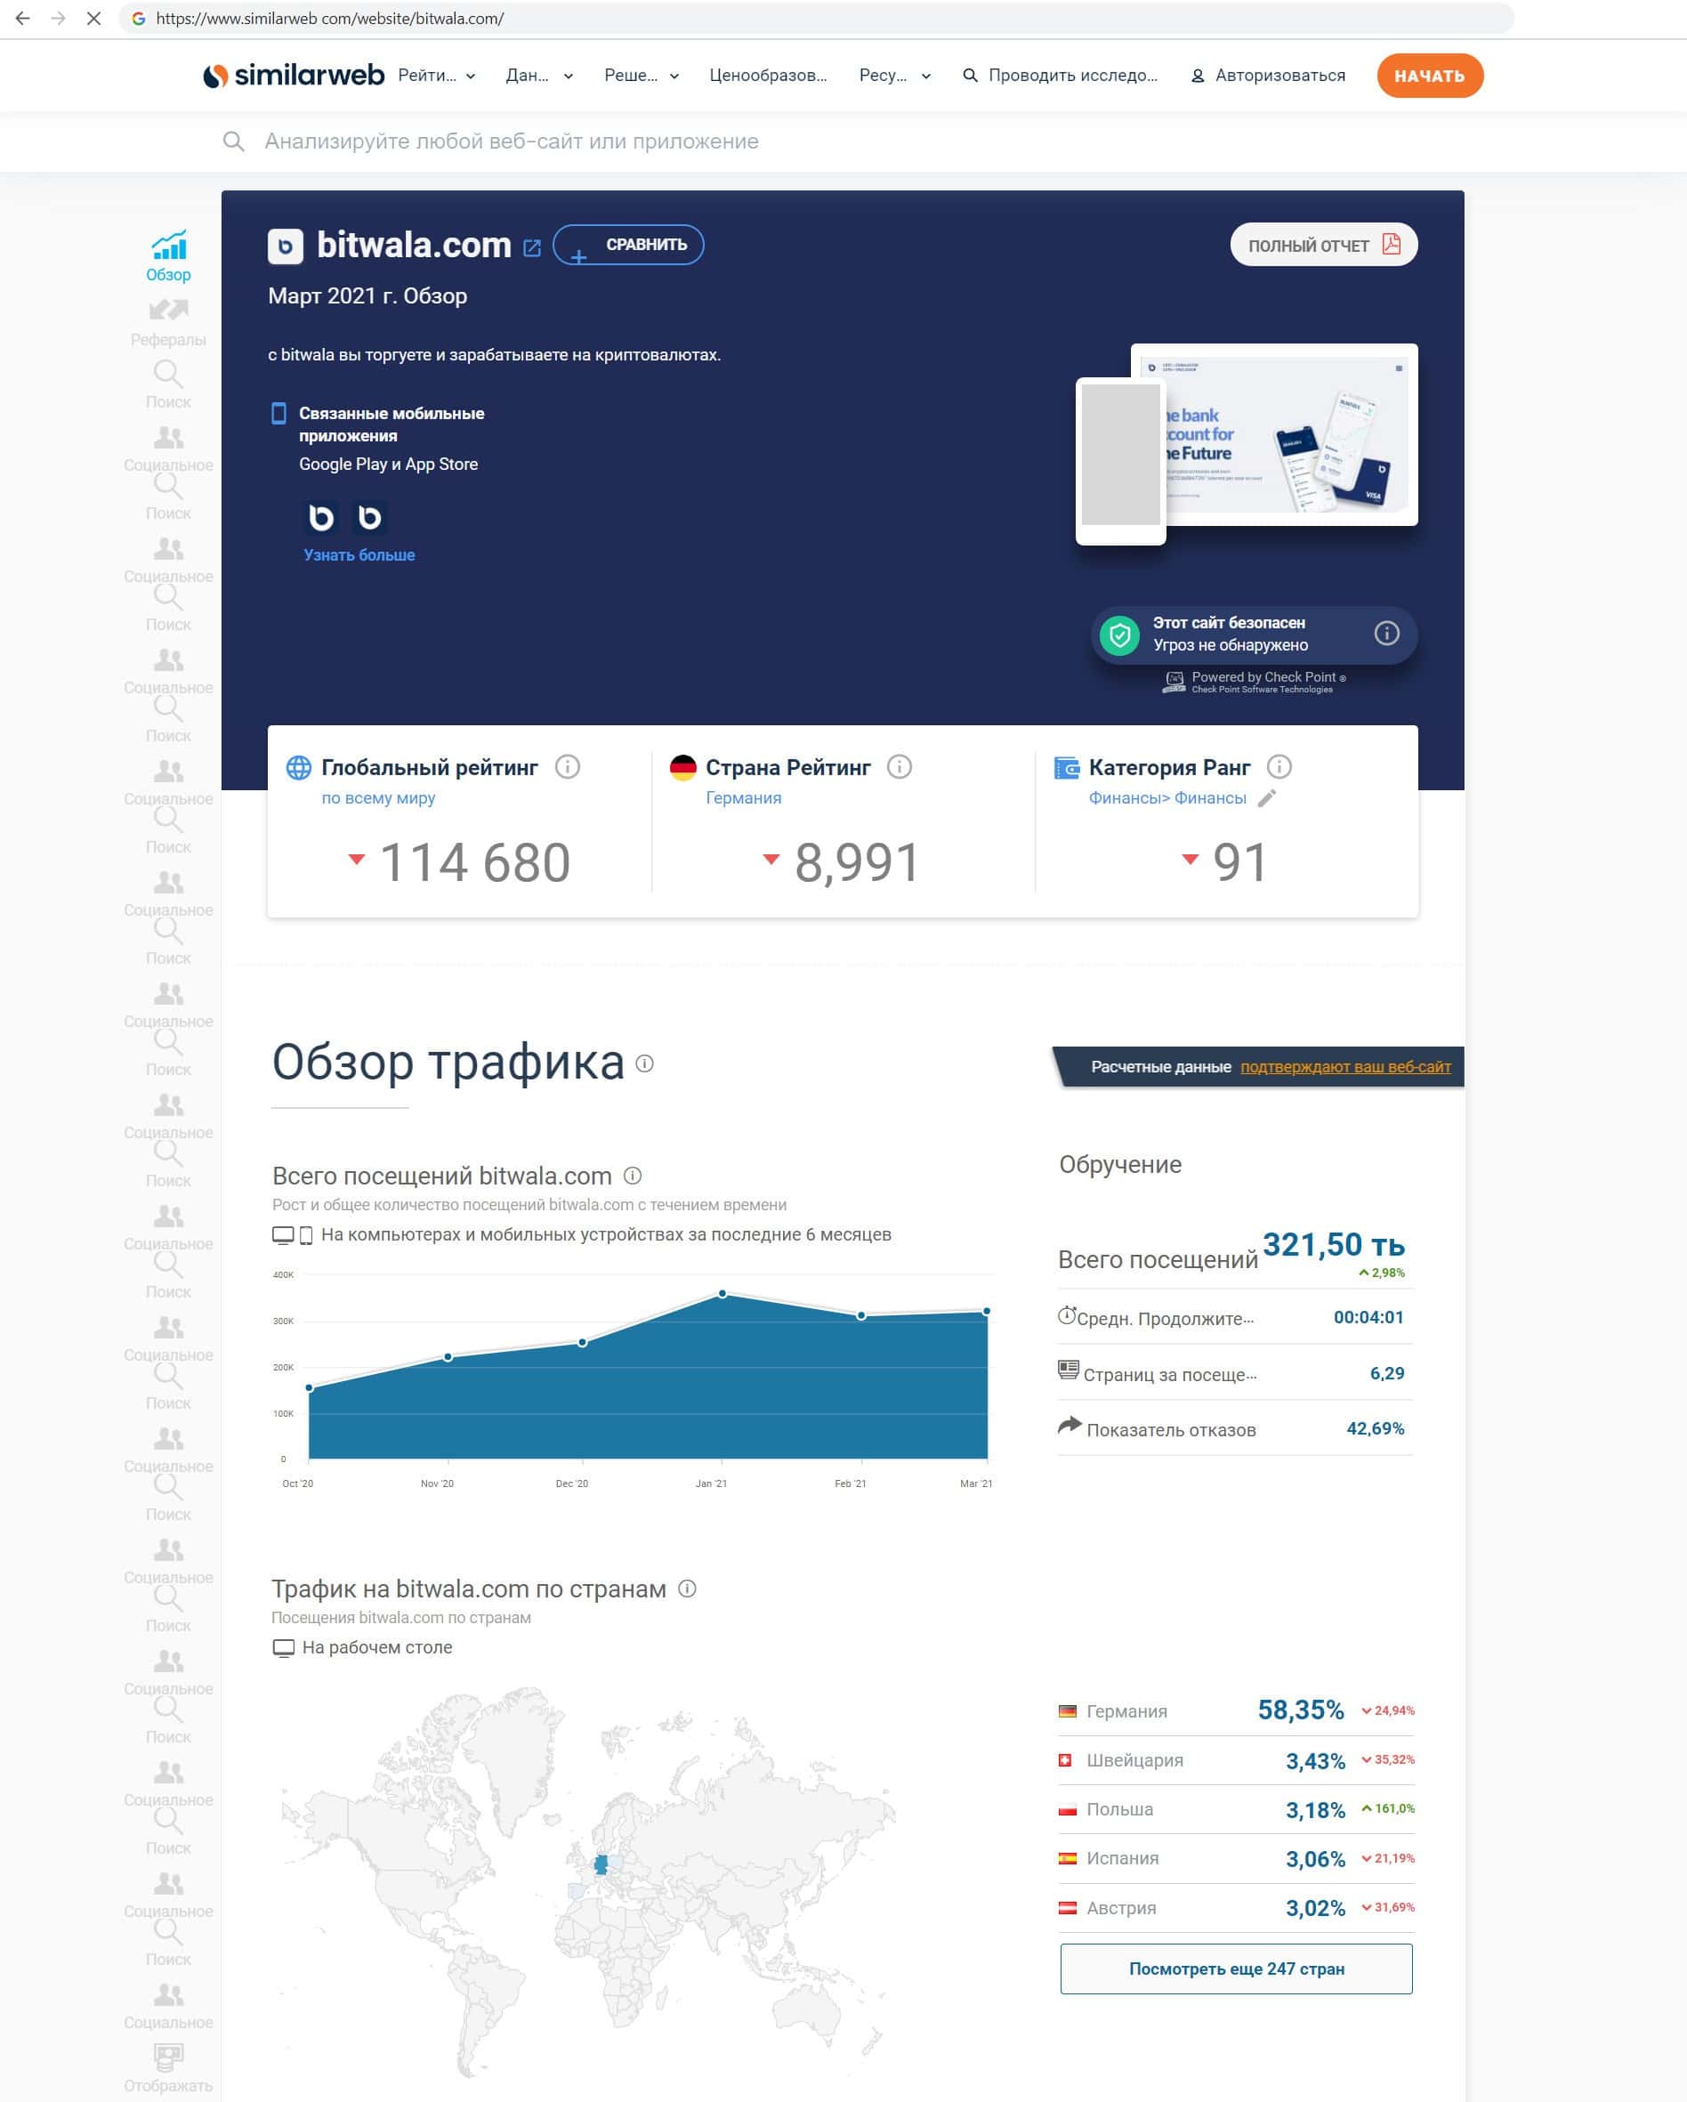Click the Узнать больше link
The width and height of the screenshot is (1687, 2102).
(x=359, y=554)
